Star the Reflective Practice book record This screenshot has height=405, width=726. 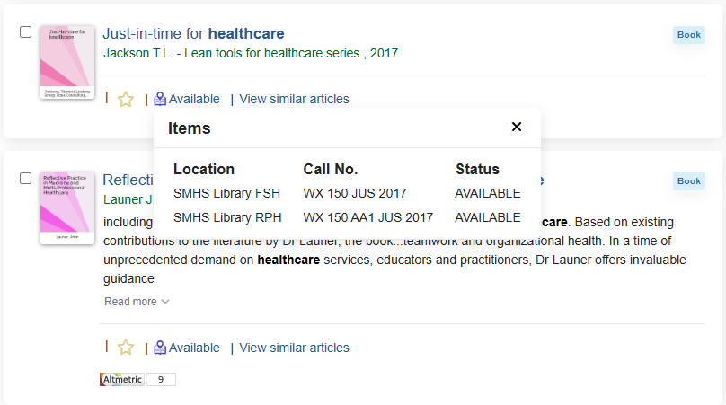coord(126,348)
